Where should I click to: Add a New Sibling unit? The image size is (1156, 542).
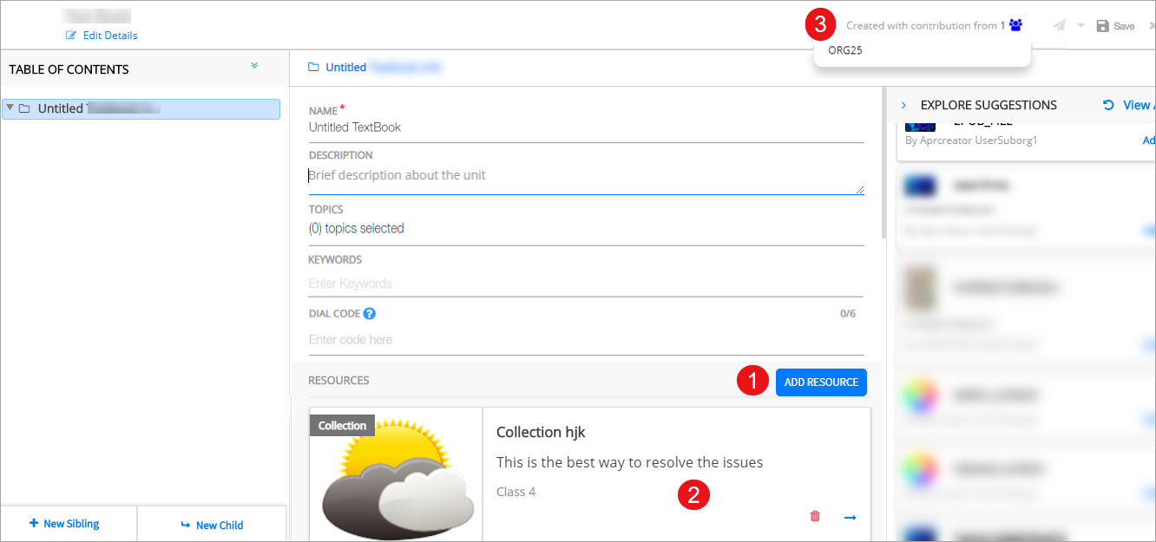[64, 524]
